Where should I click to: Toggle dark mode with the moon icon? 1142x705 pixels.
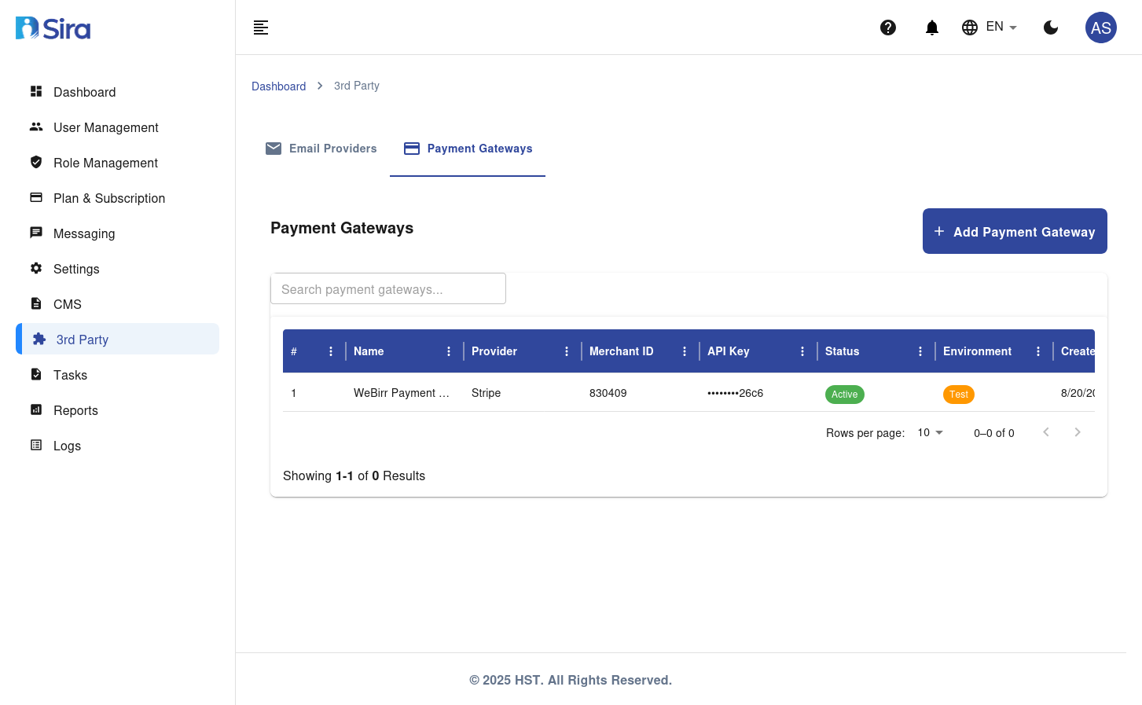click(1051, 28)
